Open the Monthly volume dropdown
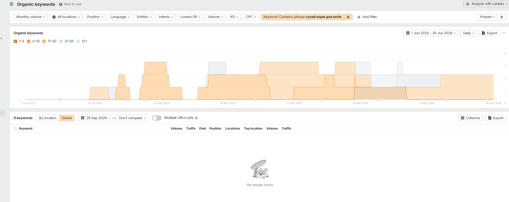 coord(31,17)
